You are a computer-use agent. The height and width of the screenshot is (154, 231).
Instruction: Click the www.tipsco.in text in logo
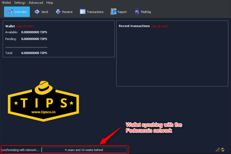click(44, 112)
